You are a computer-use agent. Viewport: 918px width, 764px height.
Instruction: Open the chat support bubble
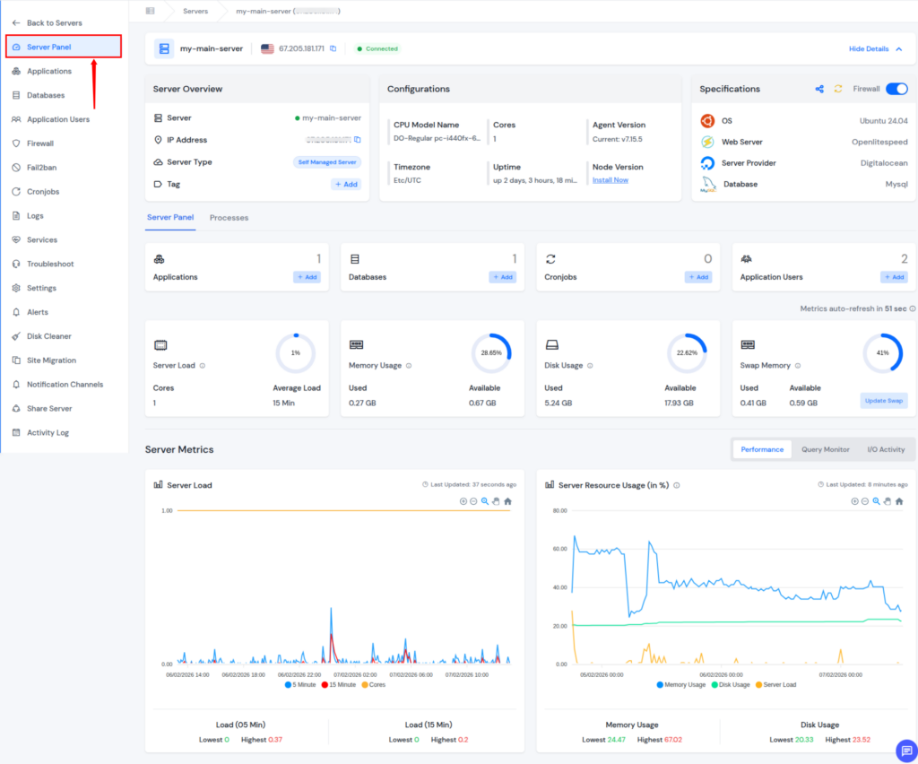[905, 751]
